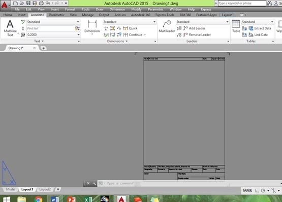This screenshot has height=202, width=282.
Task: Click the command line wrench customize icon
Action: 94,183
